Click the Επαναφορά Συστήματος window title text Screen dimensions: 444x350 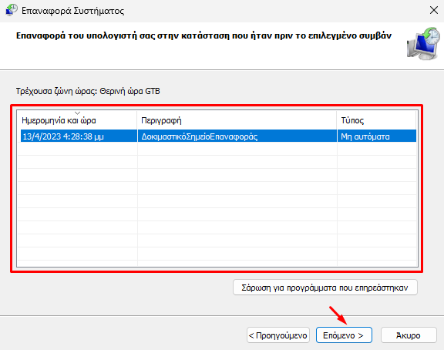72,11
